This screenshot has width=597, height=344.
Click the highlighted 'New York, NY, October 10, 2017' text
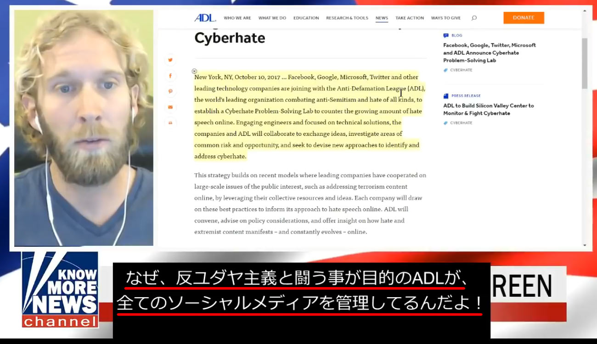coord(237,77)
